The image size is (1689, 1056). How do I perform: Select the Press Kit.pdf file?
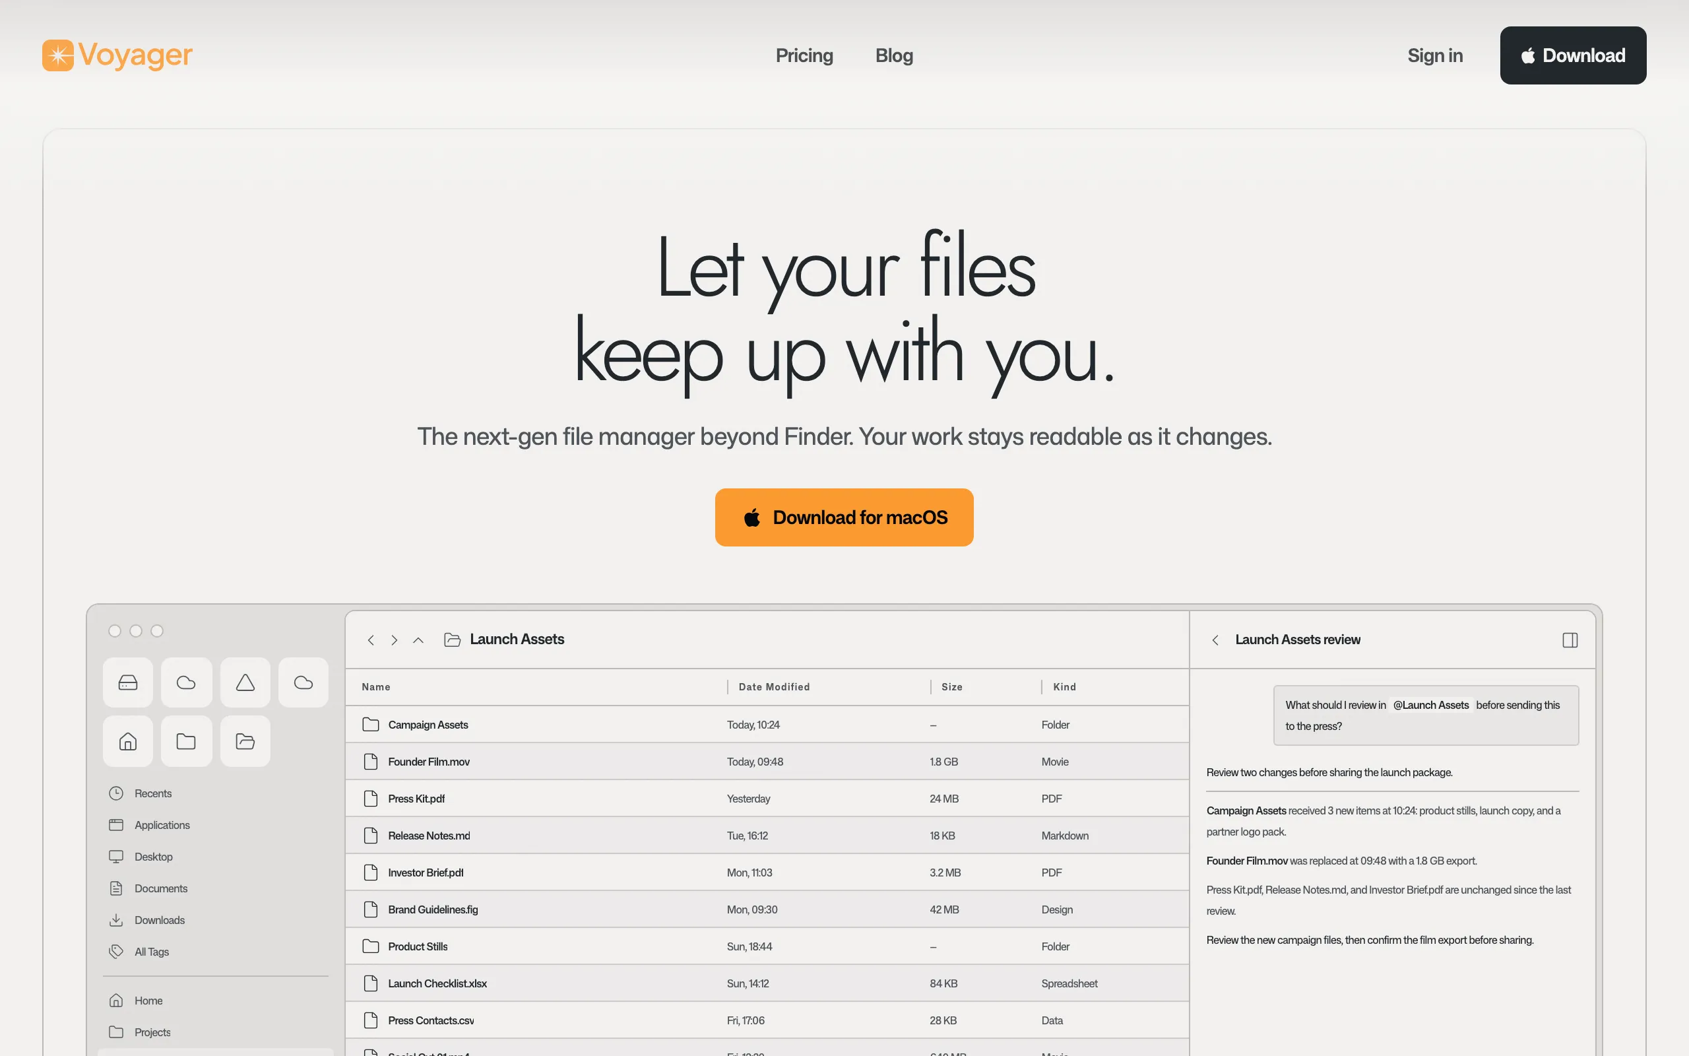point(767,799)
